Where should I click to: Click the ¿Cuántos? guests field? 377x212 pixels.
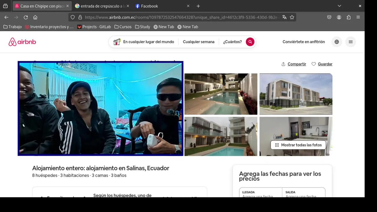point(232,42)
